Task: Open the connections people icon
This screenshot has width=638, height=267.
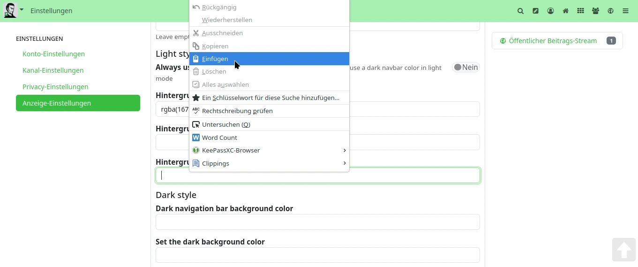Action: click(595, 11)
